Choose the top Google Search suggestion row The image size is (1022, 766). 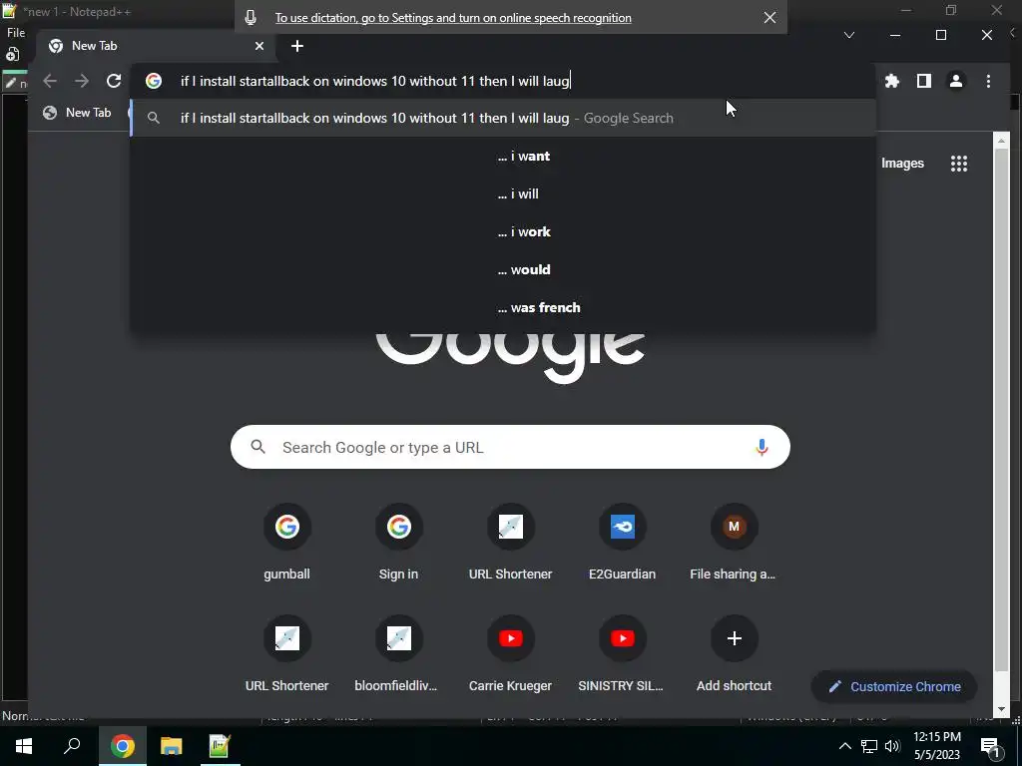503,118
